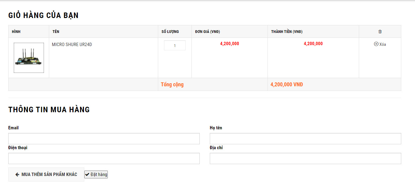Click into the Email input field
Viewport: 415px width, 194px height.
click(104, 138)
